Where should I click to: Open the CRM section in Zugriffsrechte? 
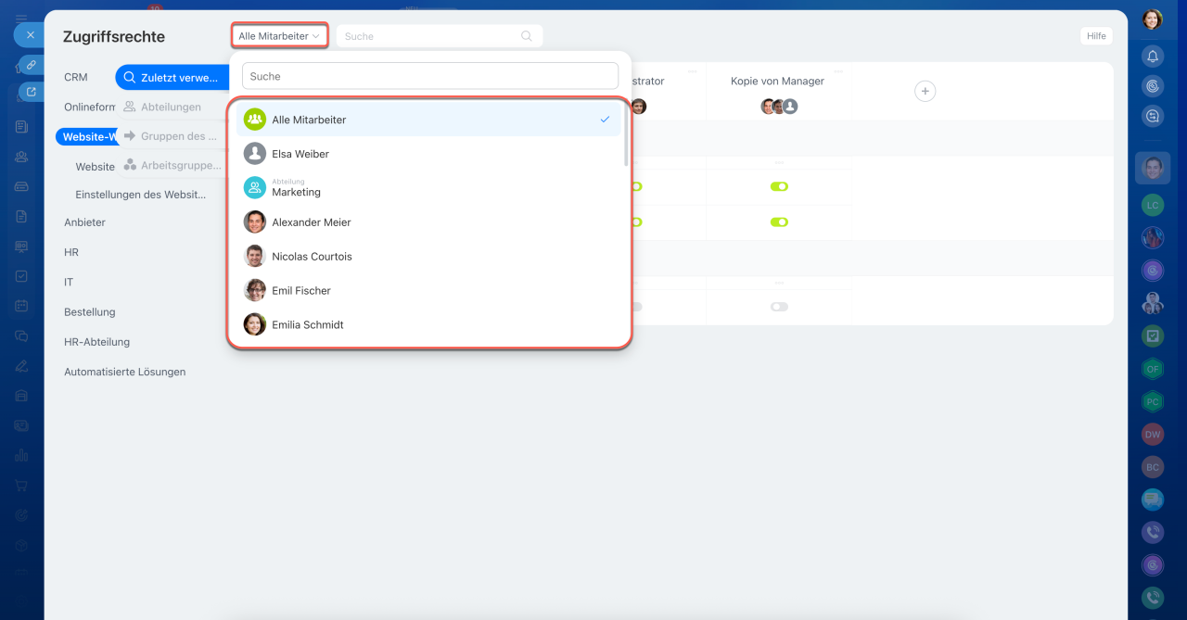[76, 78]
